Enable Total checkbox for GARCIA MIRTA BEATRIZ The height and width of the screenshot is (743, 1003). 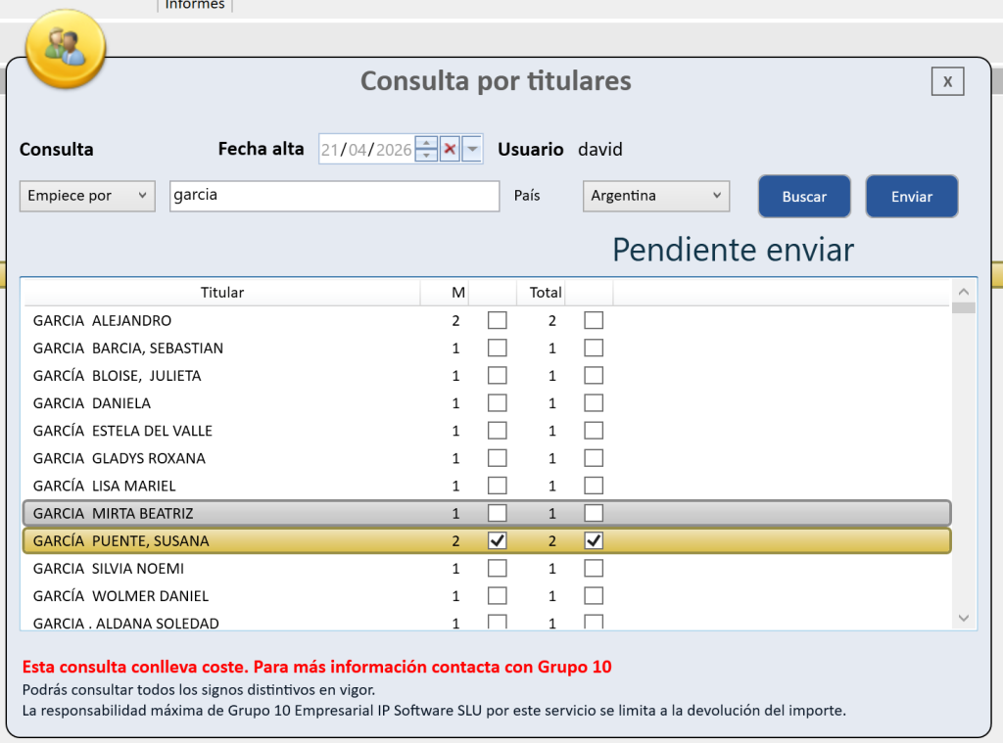click(594, 513)
